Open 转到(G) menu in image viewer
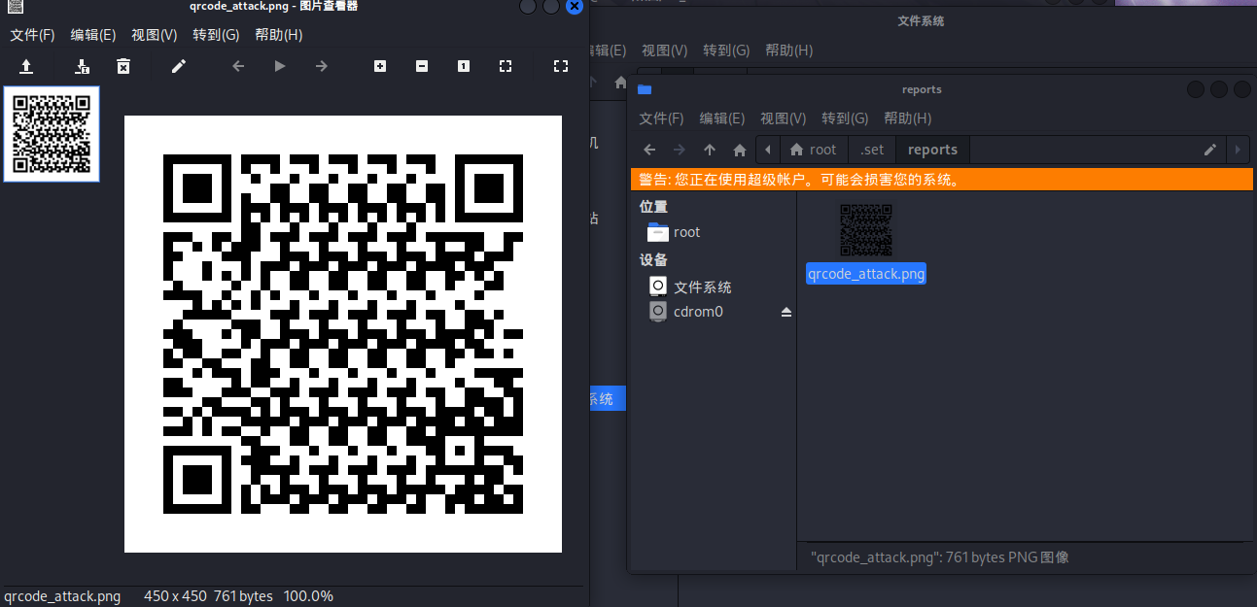1257x607 pixels. tap(216, 35)
